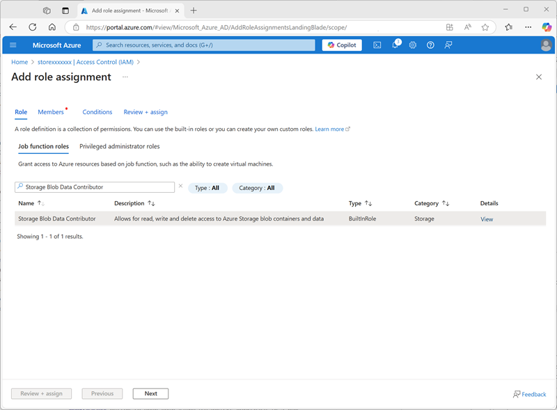Go to Home breadcrumb
The width and height of the screenshot is (557, 410).
(x=19, y=62)
